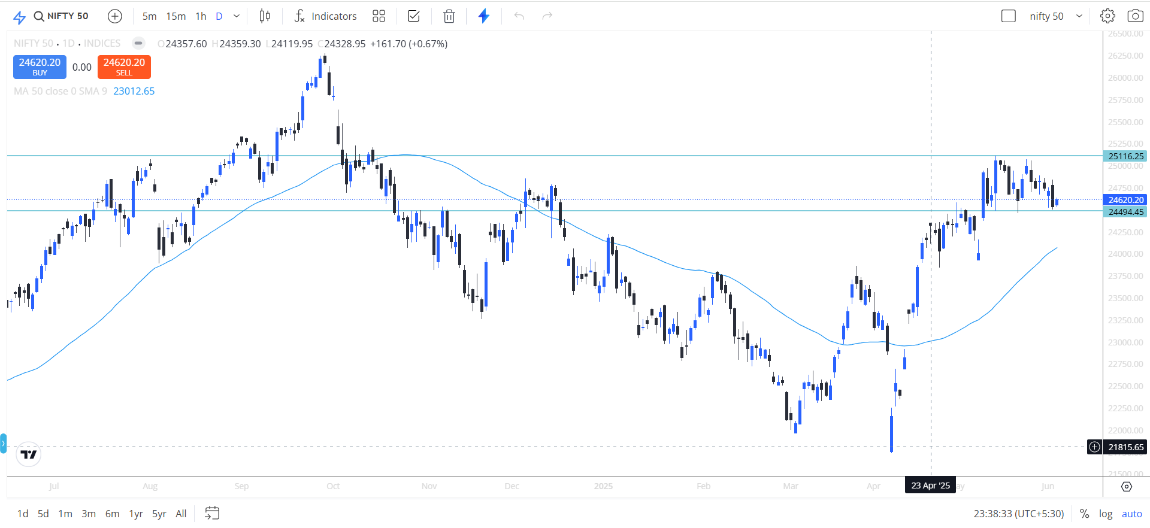The height and width of the screenshot is (528, 1150).
Task: Open the layout grid templates icon
Action: click(x=379, y=16)
